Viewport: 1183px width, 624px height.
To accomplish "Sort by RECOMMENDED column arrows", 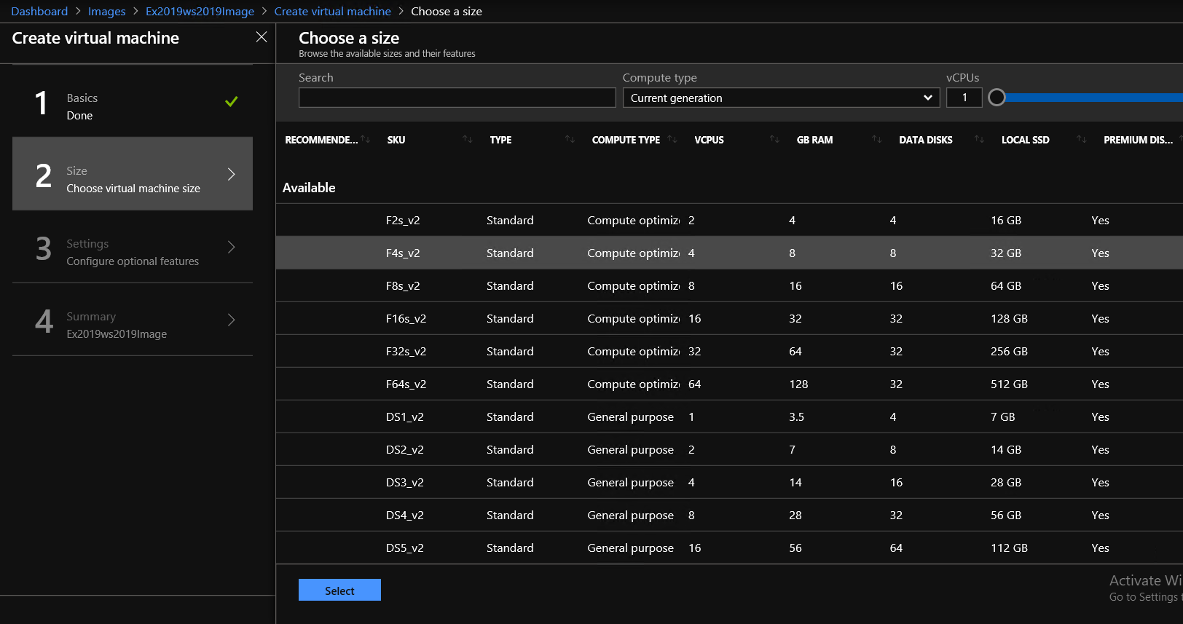I will pyautogui.click(x=366, y=139).
